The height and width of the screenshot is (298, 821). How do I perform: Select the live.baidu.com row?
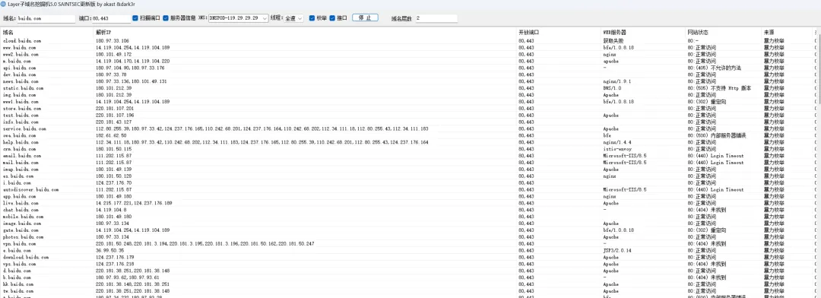pyautogui.click(x=408, y=203)
